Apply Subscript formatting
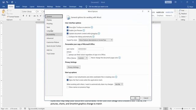Image resolution: width=196 pixels, height=110 pixels. [37, 16]
